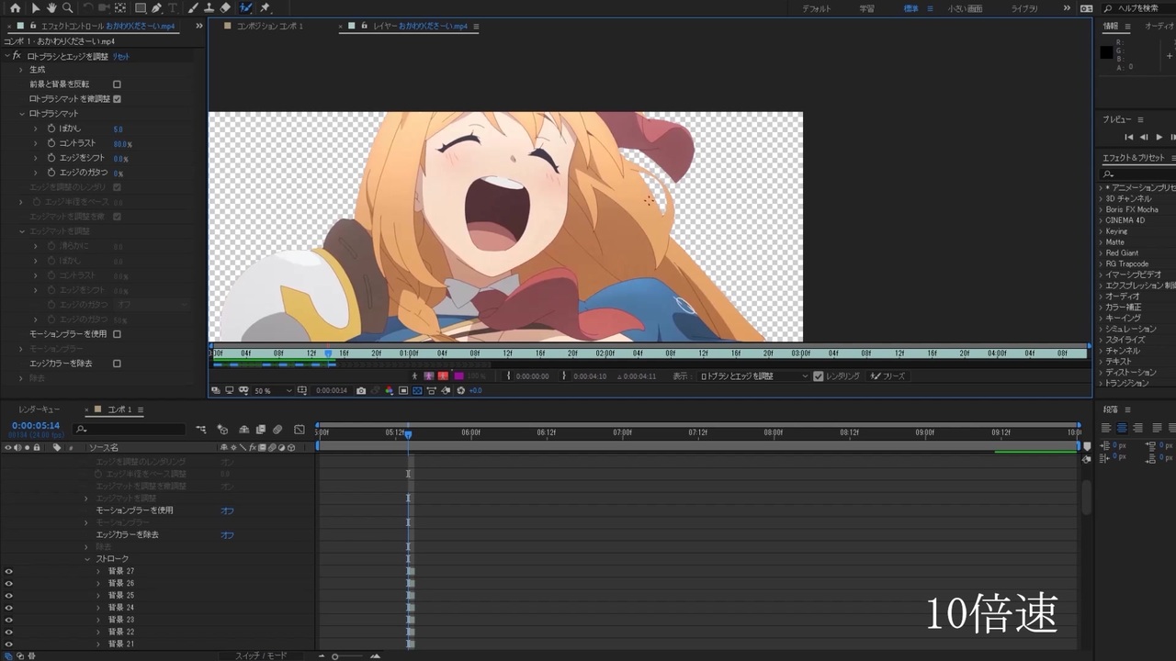Select the Selection arrow tool

point(36,7)
